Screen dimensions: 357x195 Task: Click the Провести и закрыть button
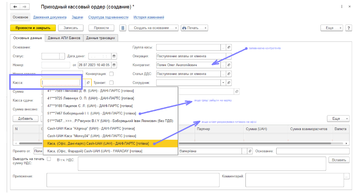[x=33, y=28]
